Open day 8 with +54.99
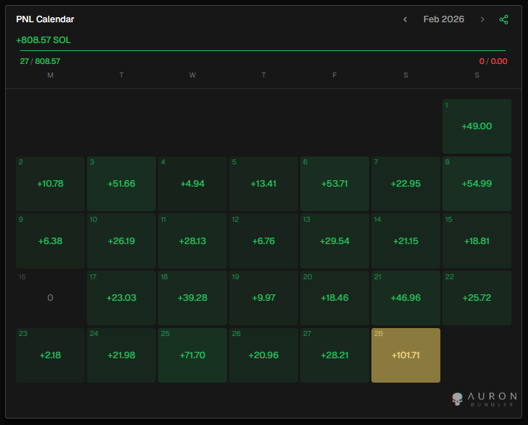The width and height of the screenshot is (528, 425). (477, 184)
